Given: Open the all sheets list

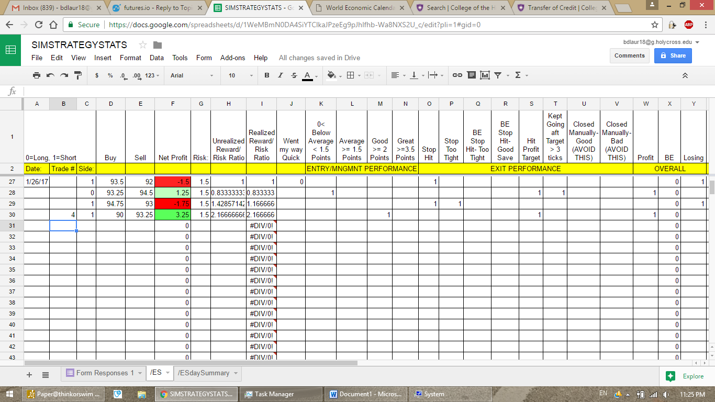Looking at the screenshot, I should tap(46, 375).
